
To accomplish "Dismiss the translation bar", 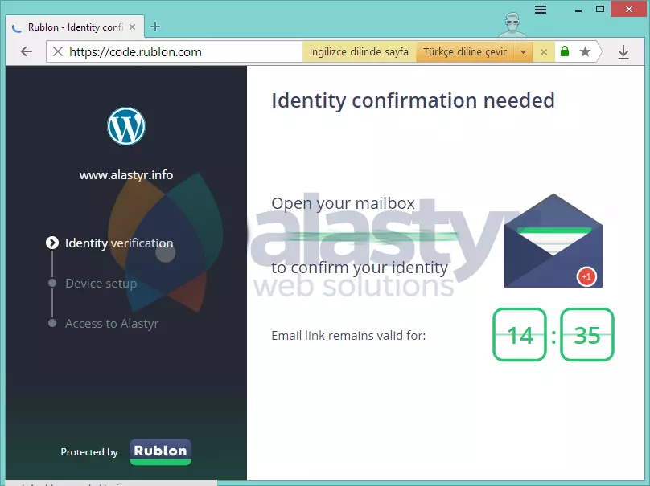I will [x=544, y=52].
